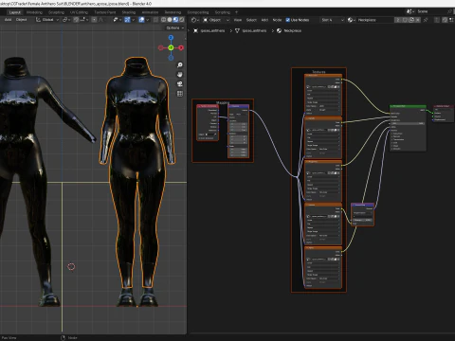Create a new material copy icon
This screenshot has height=341, width=455.
pyautogui.click(x=411, y=20)
